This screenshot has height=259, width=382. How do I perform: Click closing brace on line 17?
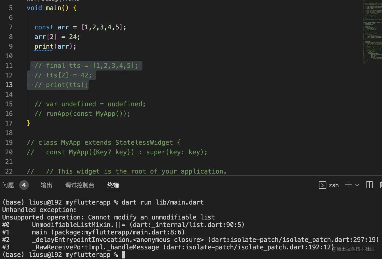tap(29, 123)
